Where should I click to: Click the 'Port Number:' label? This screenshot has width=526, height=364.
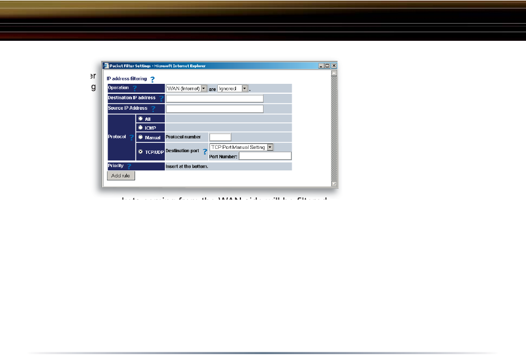(x=223, y=157)
